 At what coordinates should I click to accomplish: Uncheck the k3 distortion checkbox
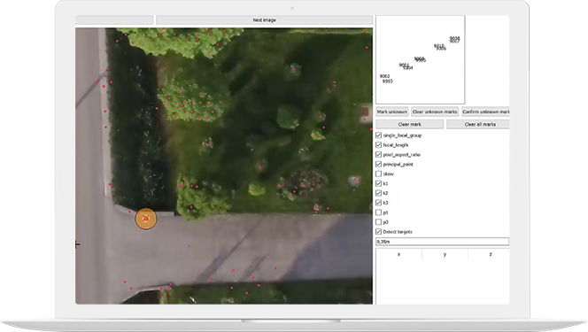pyautogui.click(x=378, y=203)
